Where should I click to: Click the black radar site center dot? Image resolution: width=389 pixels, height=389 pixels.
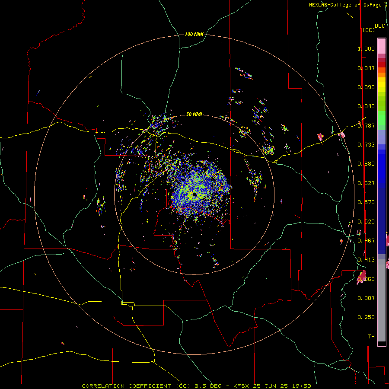194,194
